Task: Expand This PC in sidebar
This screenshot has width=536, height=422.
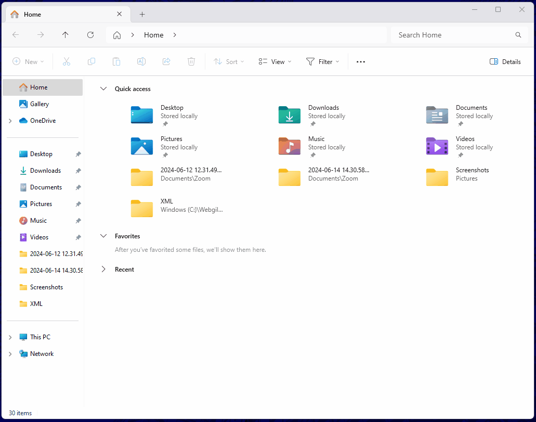Action: click(x=10, y=337)
